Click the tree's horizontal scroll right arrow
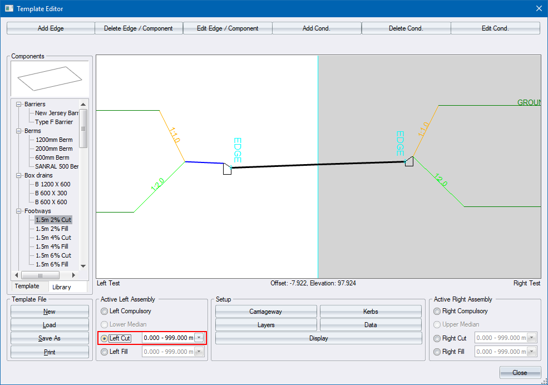548x385 pixels. [x=73, y=275]
